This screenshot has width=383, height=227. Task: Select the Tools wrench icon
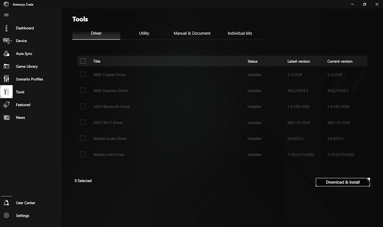tap(6, 92)
